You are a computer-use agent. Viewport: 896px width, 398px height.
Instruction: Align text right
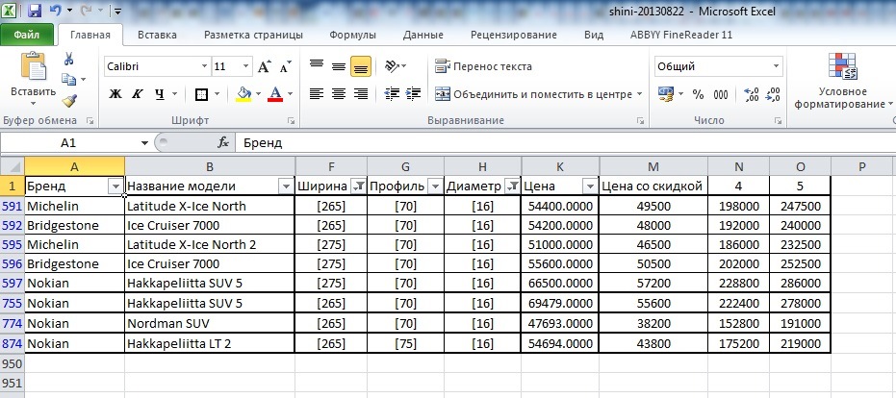click(x=361, y=93)
